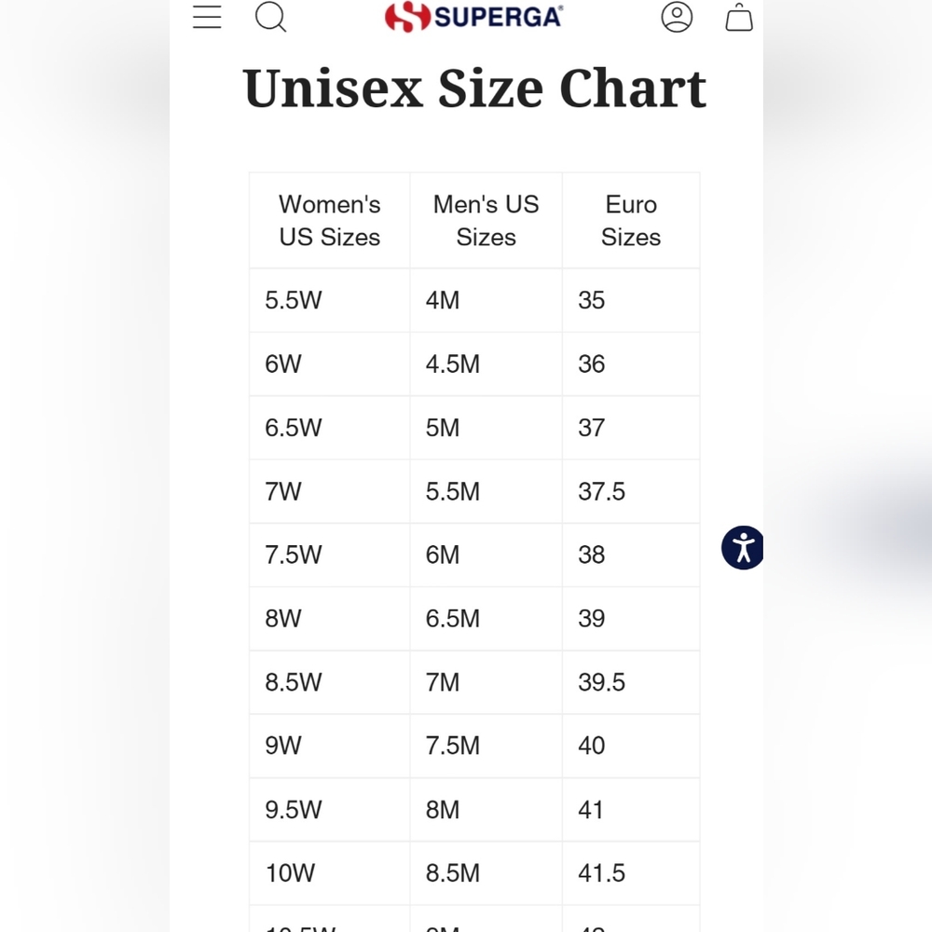Screen dimensions: 932x932
Task: Go to the Superga logo homepage
Action: coord(473,17)
